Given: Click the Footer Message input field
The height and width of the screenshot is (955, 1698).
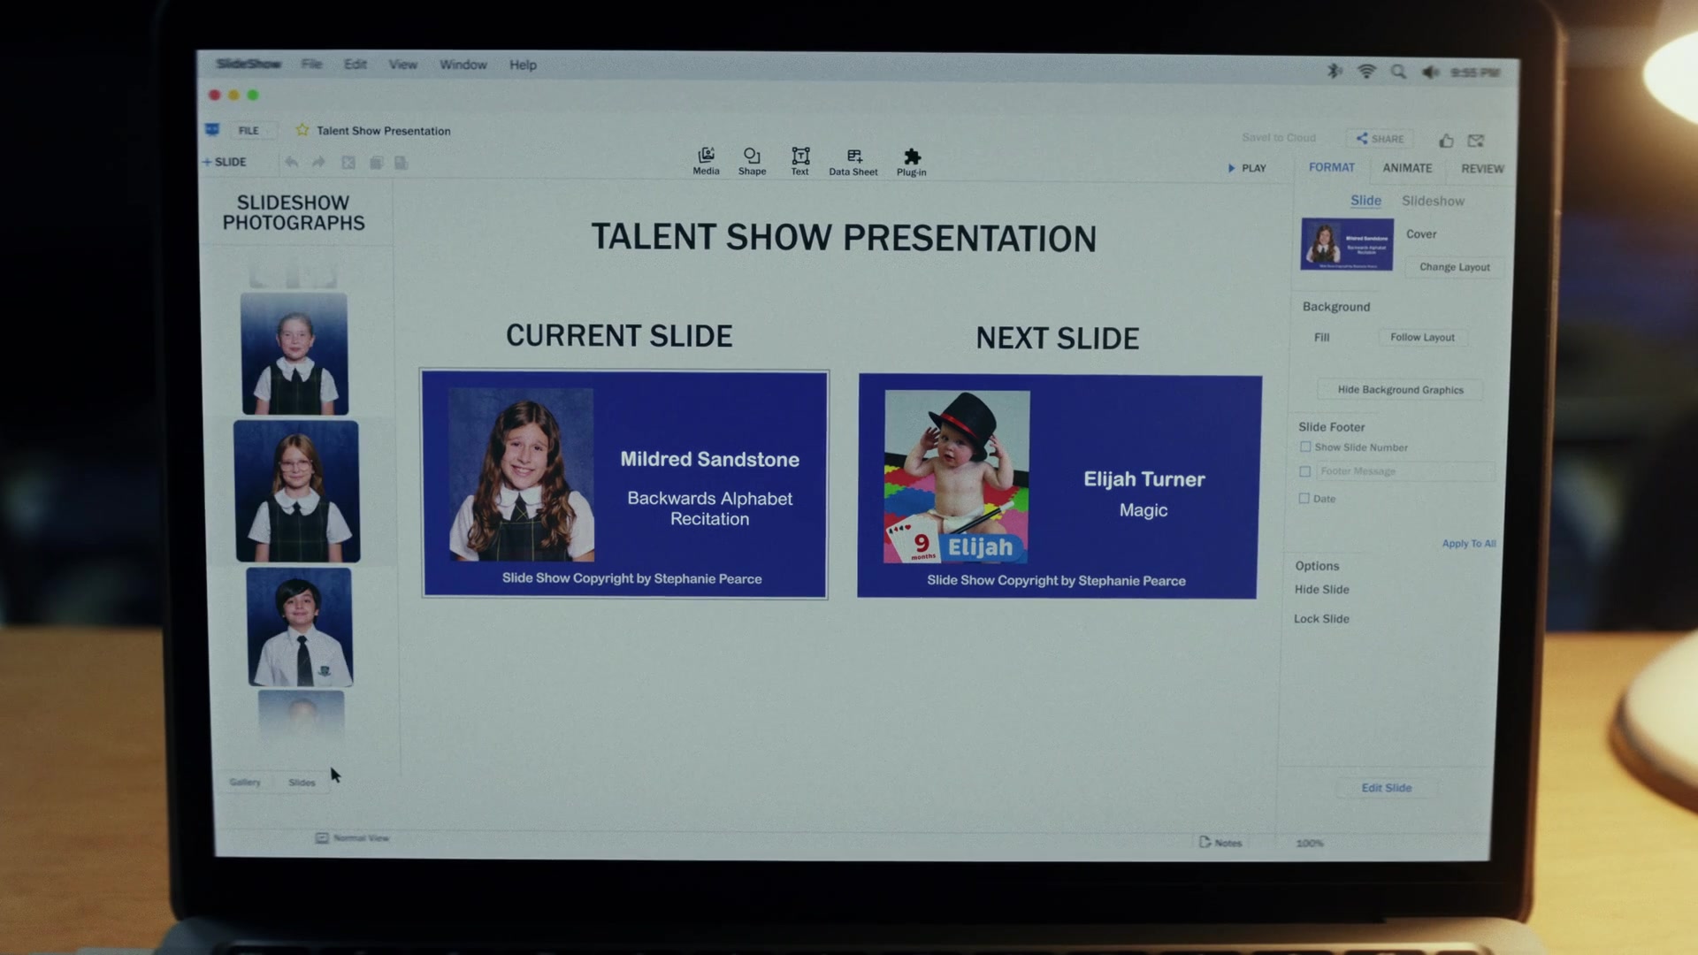Looking at the screenshot, I should click(1404, 471).
